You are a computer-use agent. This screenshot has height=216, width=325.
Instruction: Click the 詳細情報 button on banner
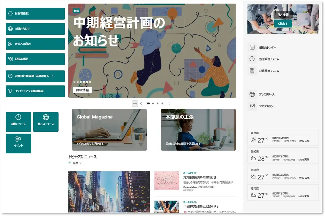[x=82, y=90]
